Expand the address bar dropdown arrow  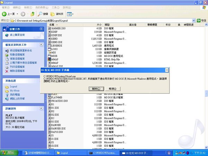click(193, 20)
